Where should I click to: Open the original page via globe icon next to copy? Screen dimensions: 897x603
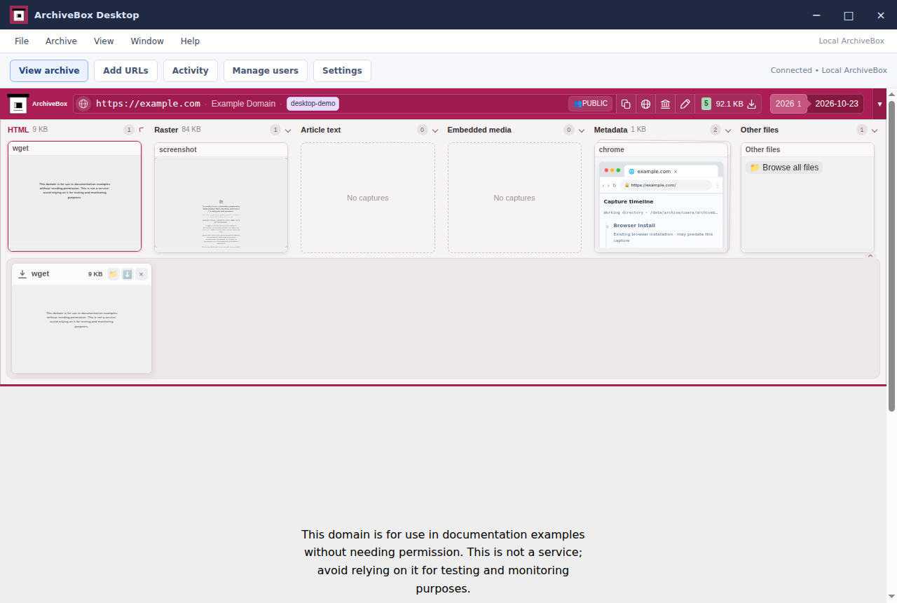(645, 104)
